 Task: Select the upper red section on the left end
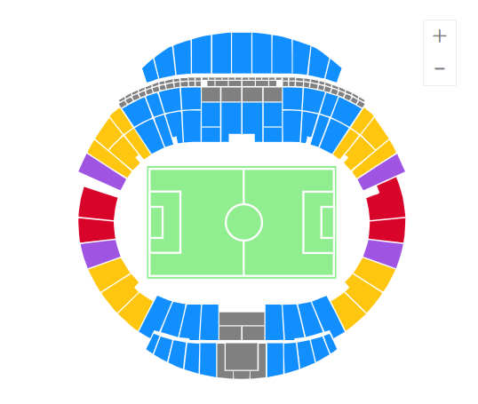click(x=98, y=203)
